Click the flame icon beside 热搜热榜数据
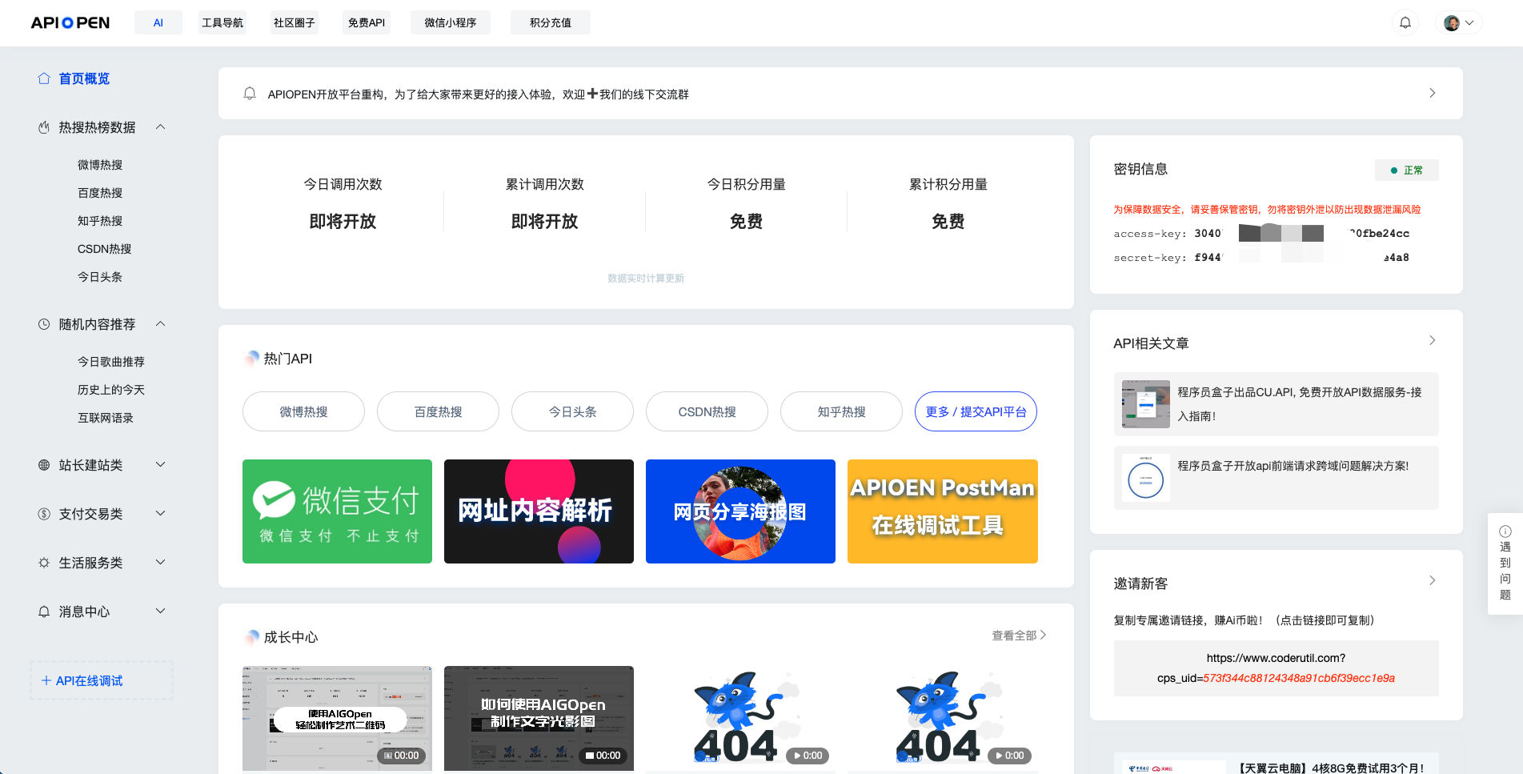Image resolution: width=1523 pixels, height=774 pixels. 44,127
